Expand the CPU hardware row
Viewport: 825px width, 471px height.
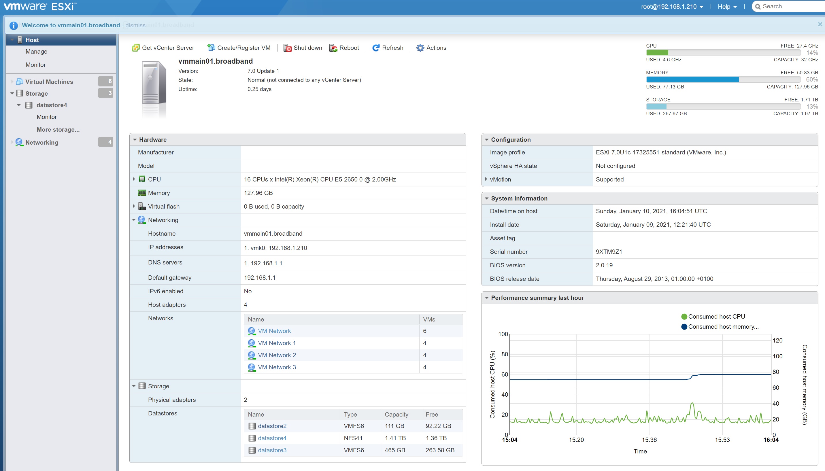[x=134, y=179]
